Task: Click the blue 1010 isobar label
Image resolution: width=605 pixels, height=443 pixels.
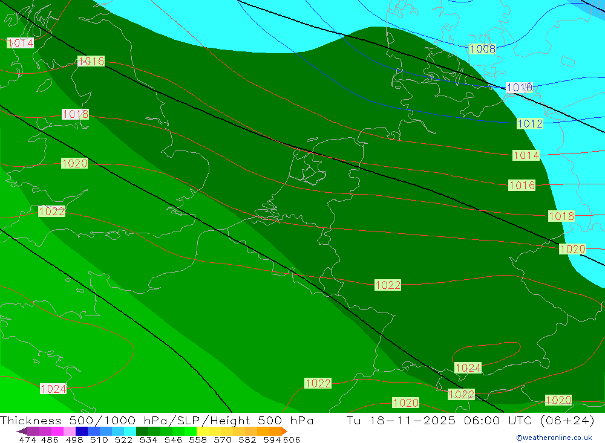Action: [x=519, y=88]
